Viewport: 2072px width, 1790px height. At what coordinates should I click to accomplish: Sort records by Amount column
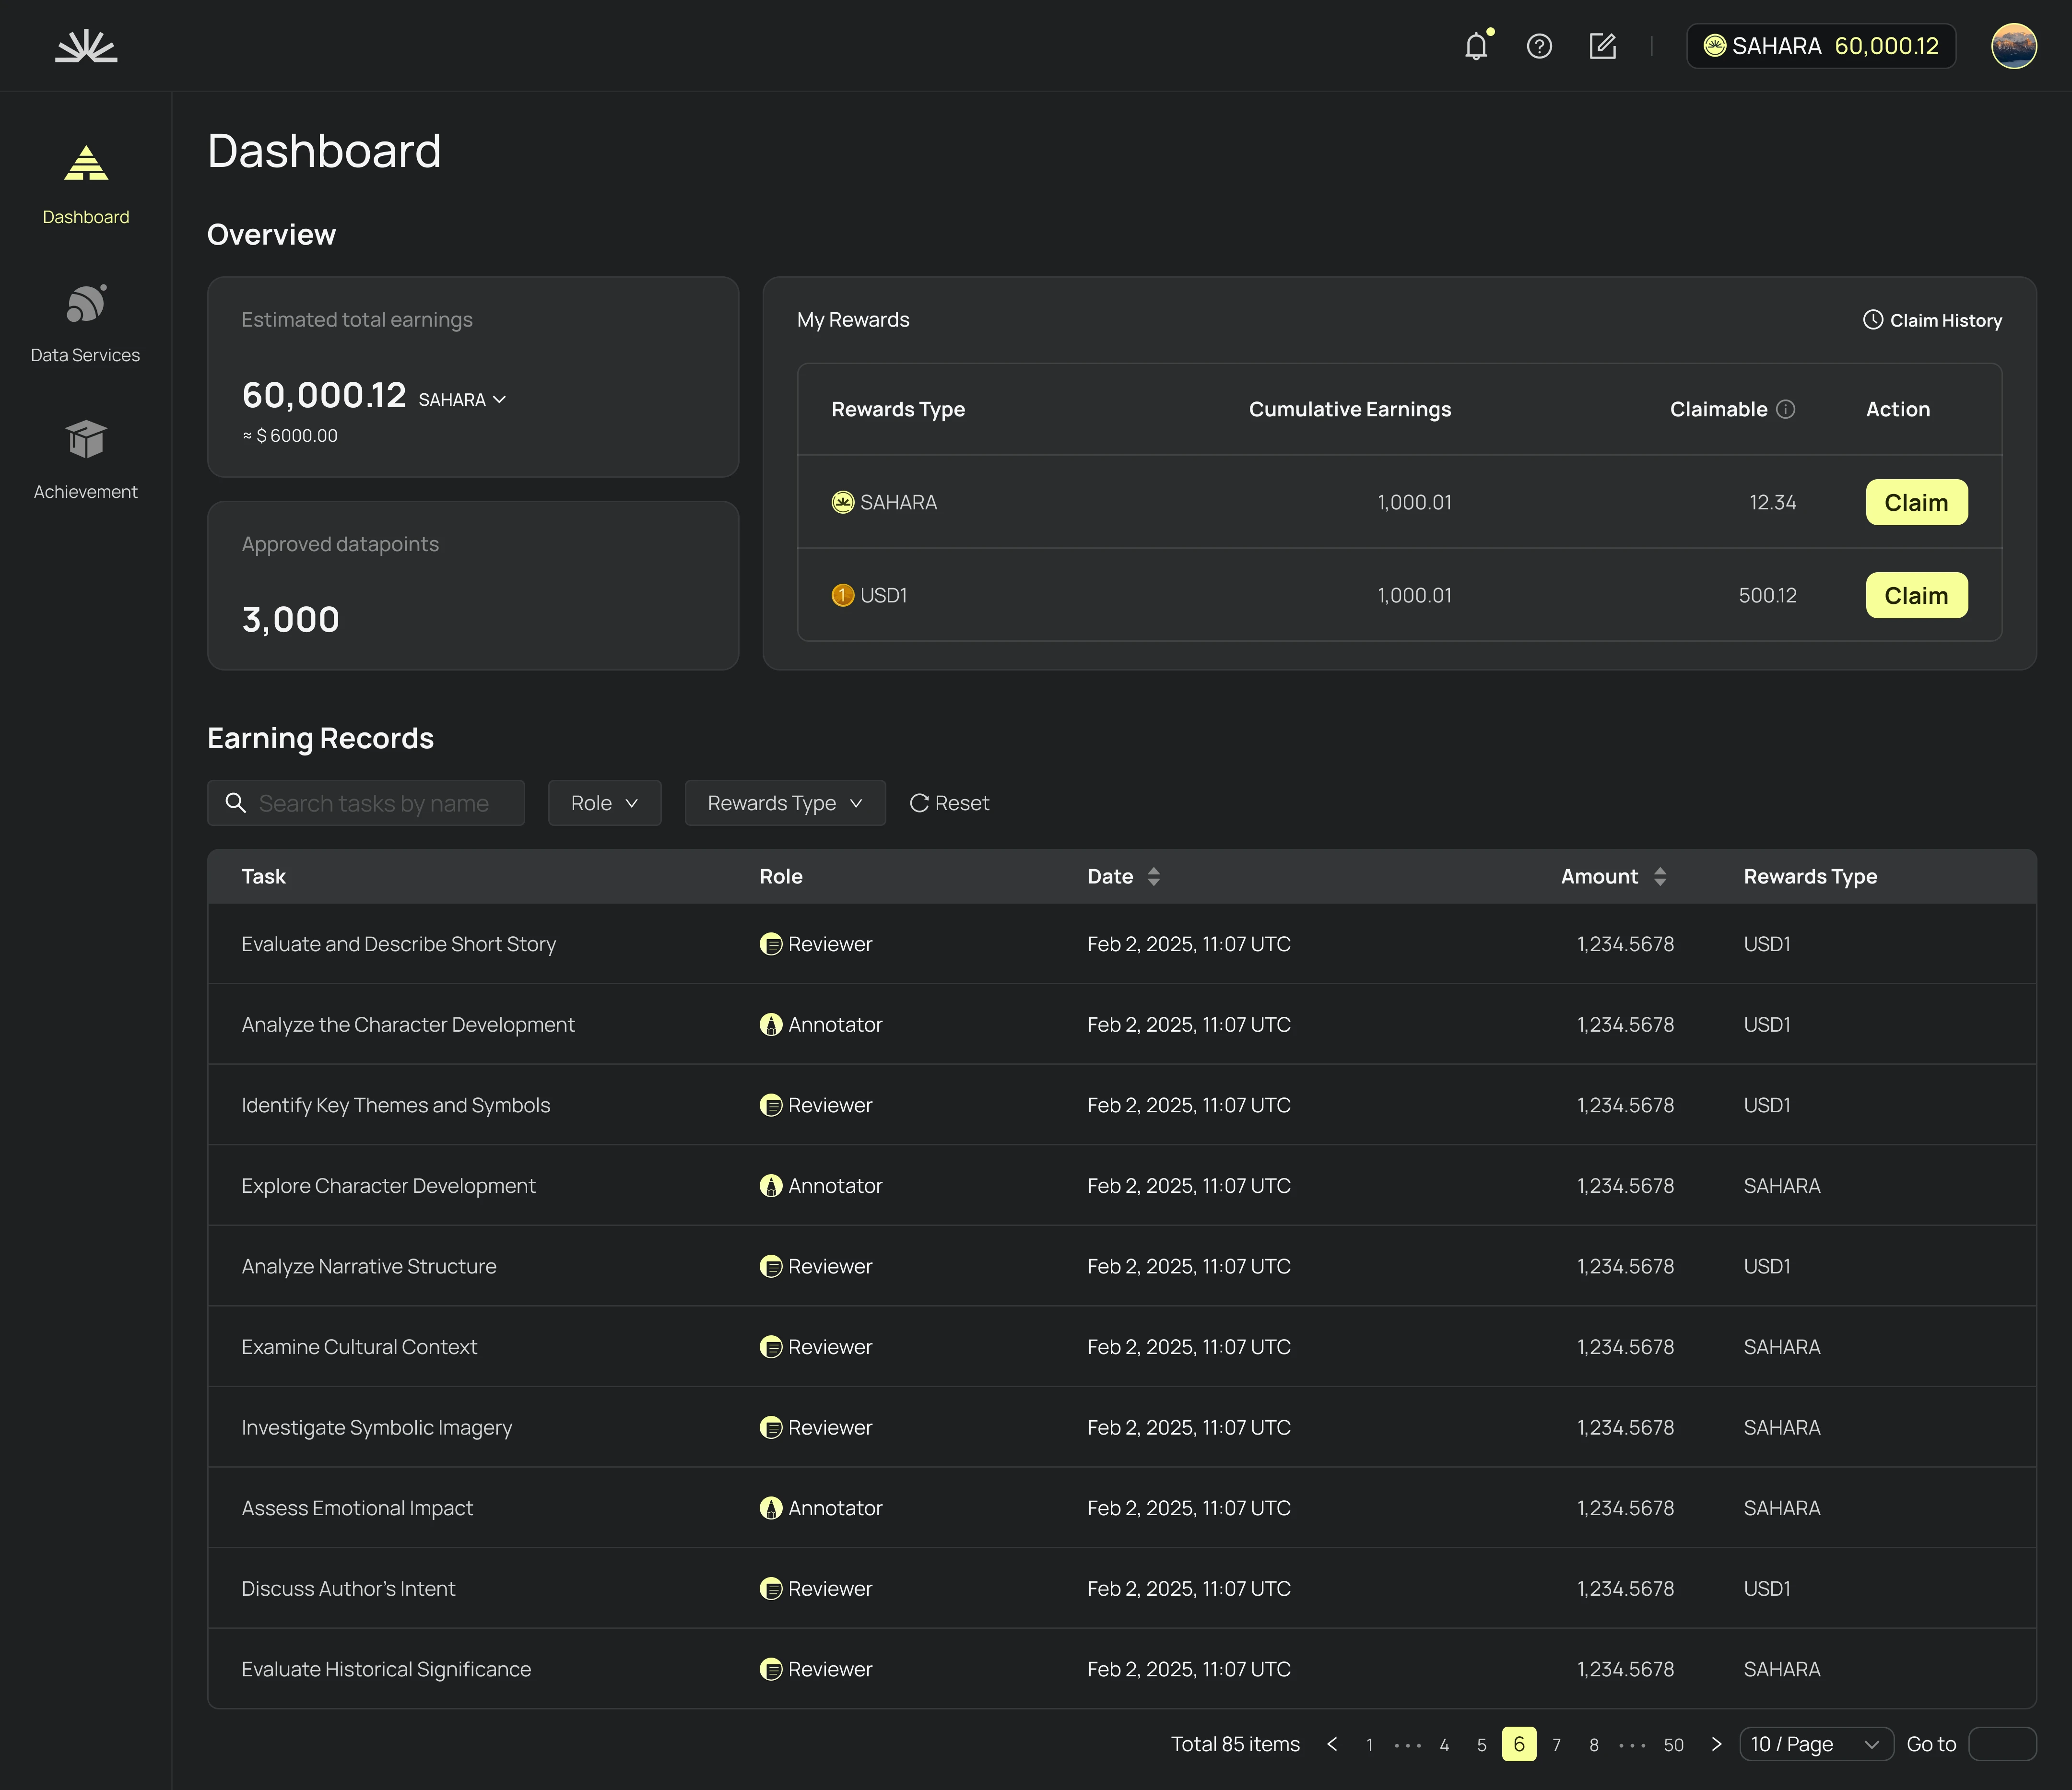click(x=1660, y=877)
